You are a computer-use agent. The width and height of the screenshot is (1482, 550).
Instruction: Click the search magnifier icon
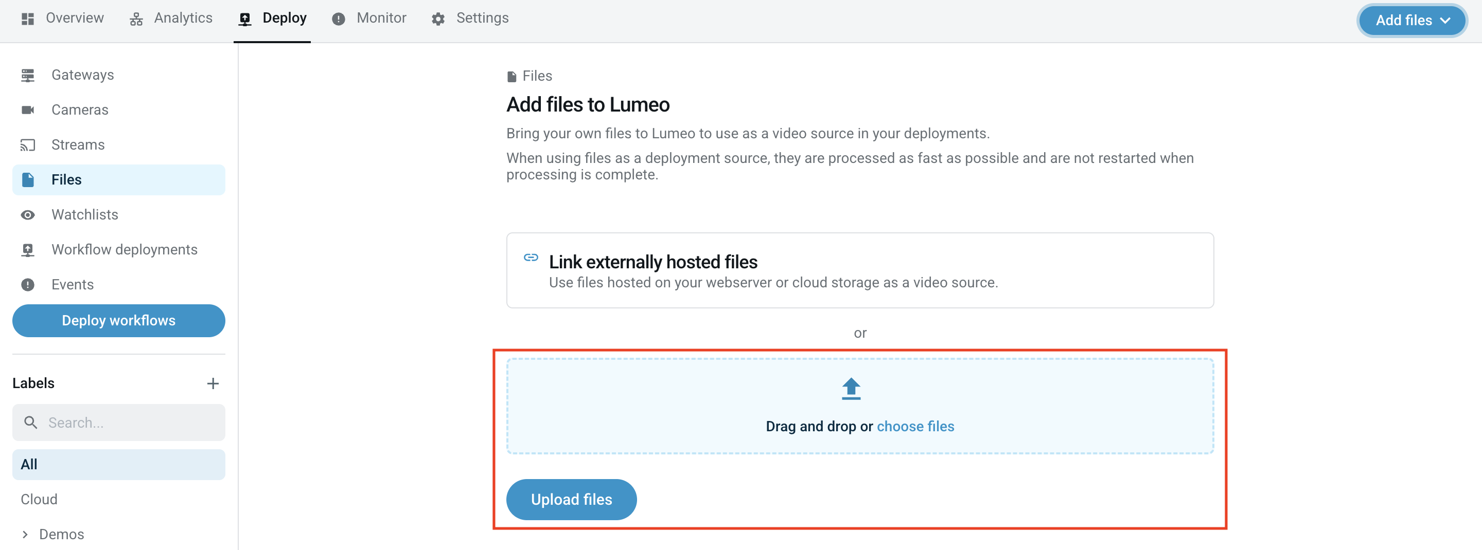click(x=30, y=423)
